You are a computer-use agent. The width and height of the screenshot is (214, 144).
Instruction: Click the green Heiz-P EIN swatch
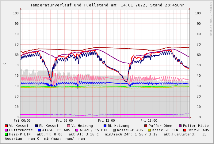pyautogui.click(x=6, y=134)
